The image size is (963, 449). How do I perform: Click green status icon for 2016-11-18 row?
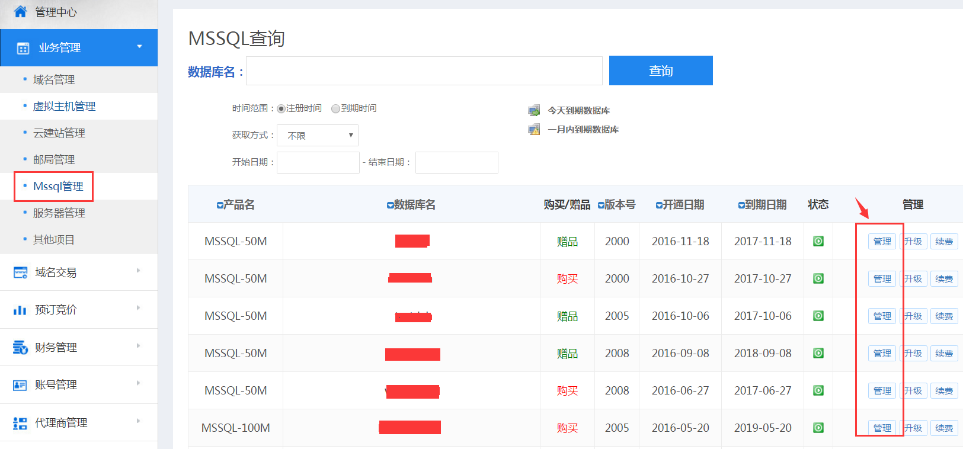click(x=818, y=241)
